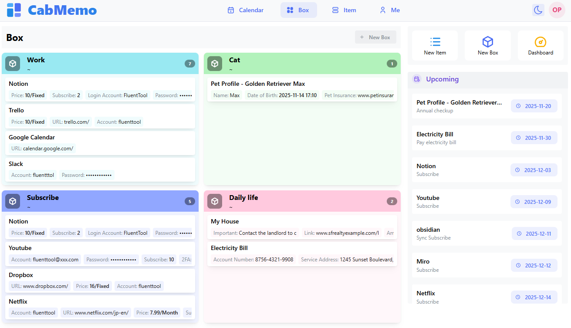Click the New Box button in header
The image size is (571, 328).
(375, 37)
